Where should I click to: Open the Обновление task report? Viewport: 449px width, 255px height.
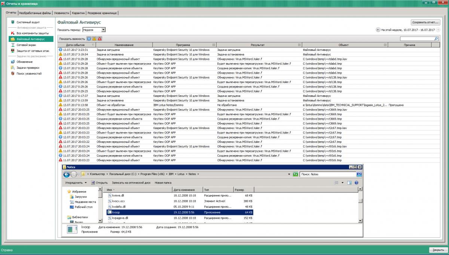click(x=24, y=62)
